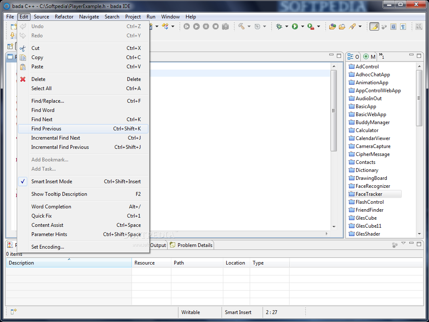Open the Project menu
The width and height of the screenshot is (429, 322).
click(x=133, y=17)
